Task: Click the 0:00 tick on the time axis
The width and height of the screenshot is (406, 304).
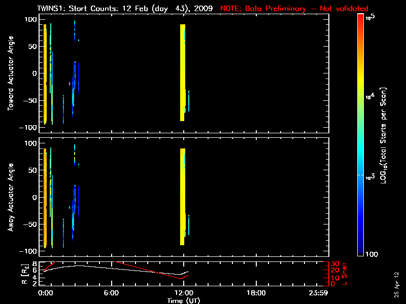Action: point(45,293)
